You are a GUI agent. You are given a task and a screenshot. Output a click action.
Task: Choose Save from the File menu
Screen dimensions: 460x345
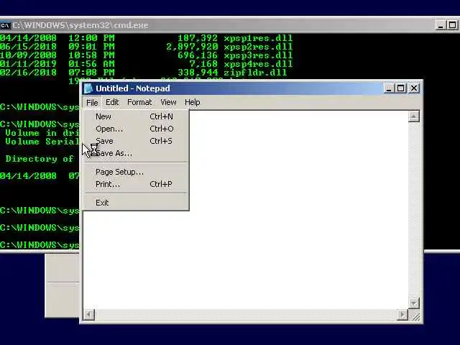click(x=136, y=141)
